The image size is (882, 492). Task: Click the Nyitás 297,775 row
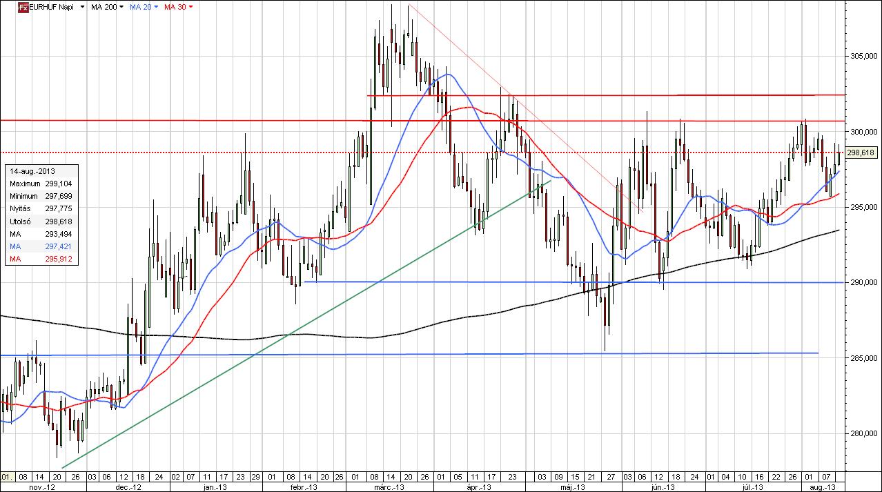(40, 209)
